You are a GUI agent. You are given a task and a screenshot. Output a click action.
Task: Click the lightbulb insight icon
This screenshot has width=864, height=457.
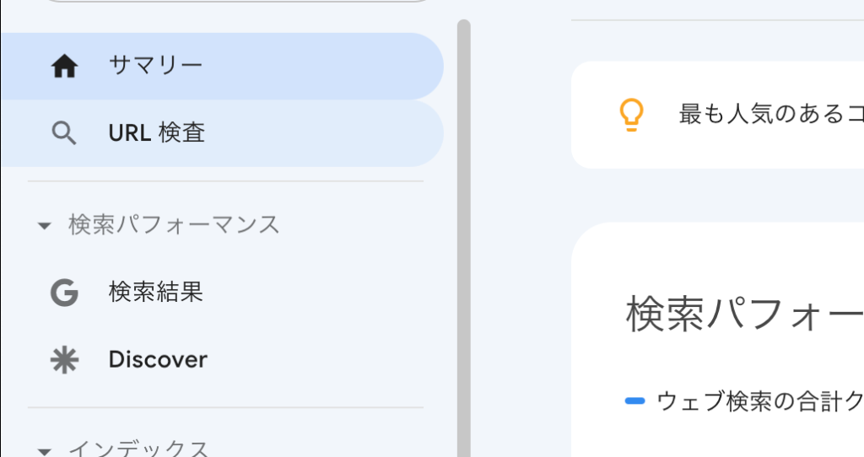pyautogui.click(x=631, y=115)
